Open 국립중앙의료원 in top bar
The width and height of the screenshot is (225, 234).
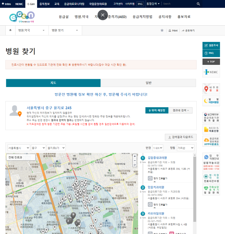(x=98, y=4)
